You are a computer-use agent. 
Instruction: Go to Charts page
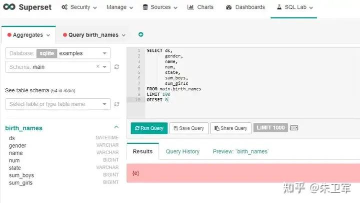tap(200, 7)
